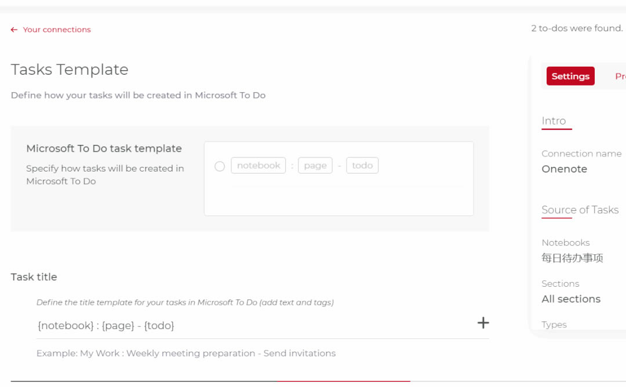Click the Types label in the settings panel
Screen dimensions: 626x387
pyautogui.click(x=554, y=324)
